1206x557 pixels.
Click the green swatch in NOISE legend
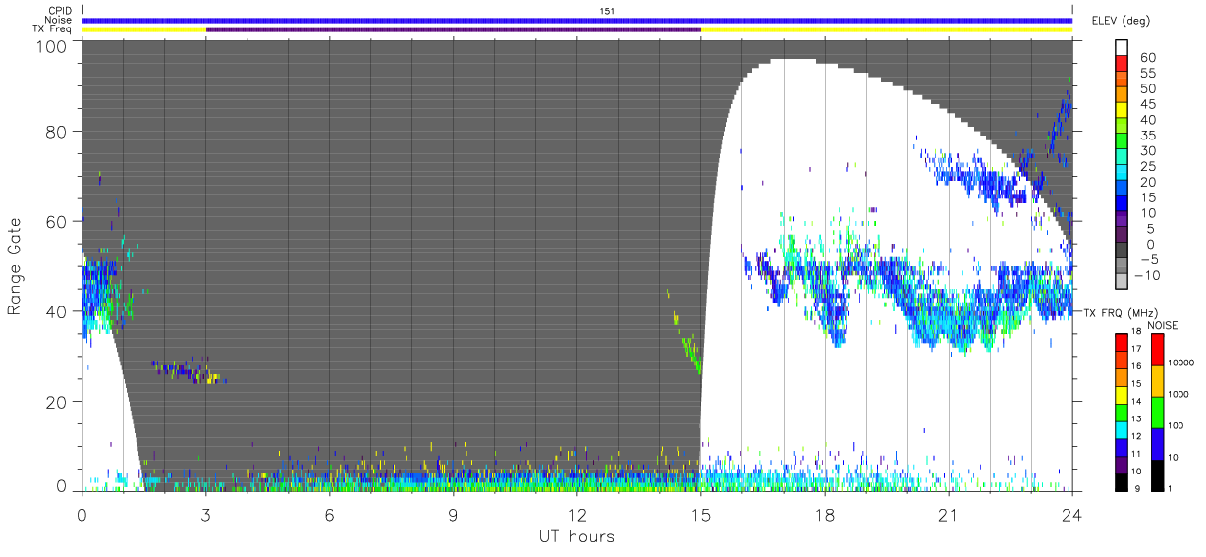click(x=1157, y=412)
